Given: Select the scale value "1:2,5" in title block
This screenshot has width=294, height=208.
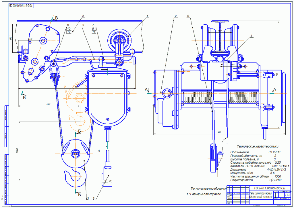Looking at the screenshot, I should 287,195.
